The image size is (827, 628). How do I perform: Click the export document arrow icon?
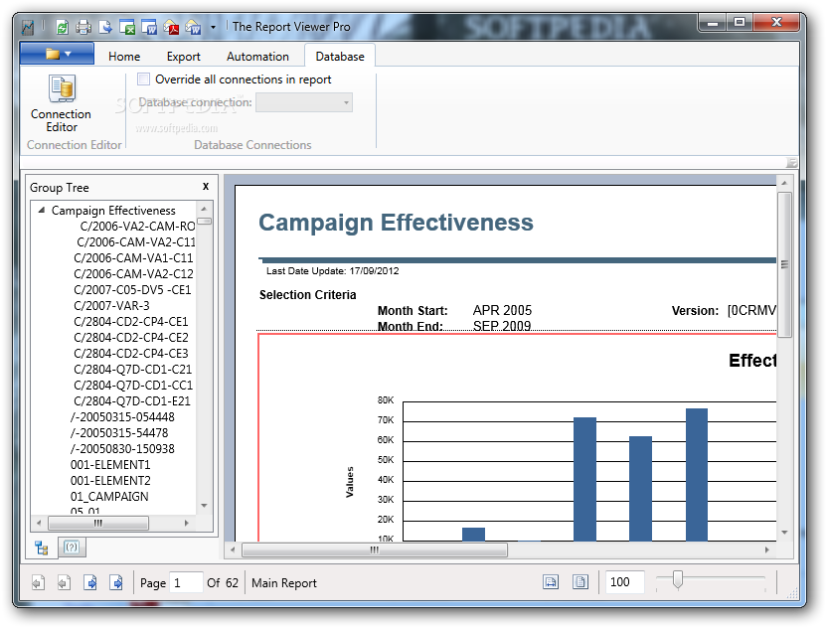tap(105, 27)
